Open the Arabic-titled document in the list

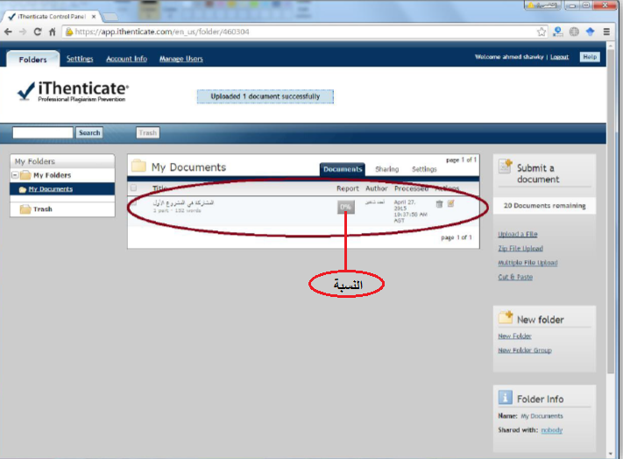(x=183, y=202)
